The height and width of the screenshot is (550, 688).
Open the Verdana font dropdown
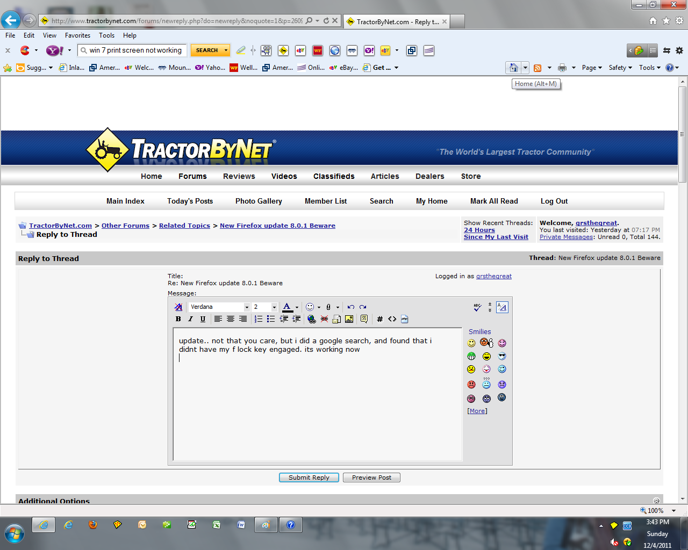pos(247,307)
